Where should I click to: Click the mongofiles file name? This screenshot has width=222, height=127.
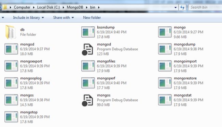[106, 61]
